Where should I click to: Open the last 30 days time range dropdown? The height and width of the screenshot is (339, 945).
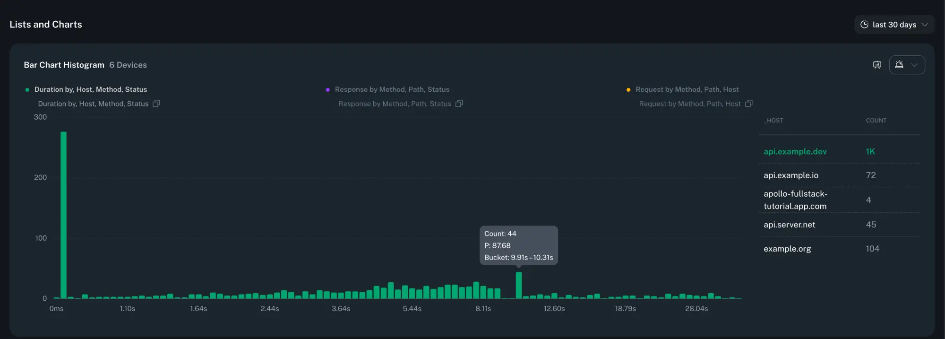tap(894, 25)
